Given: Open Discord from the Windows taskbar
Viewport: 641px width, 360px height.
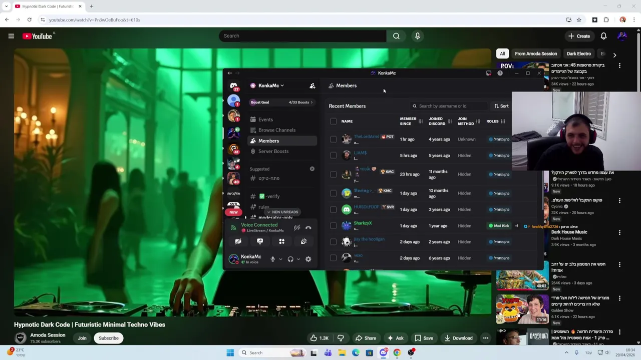Looking at the screenshot, I should tap(383, 352).
